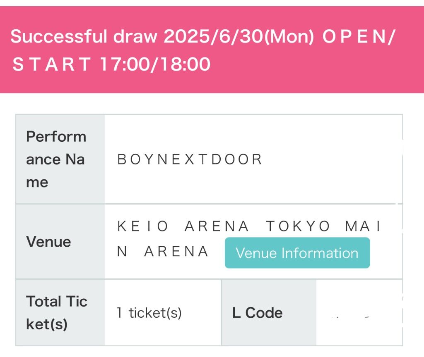Viewport: 424px width, 357px height.
Task: Select the pink Successful draw header banner
Action: pos(212,50)
